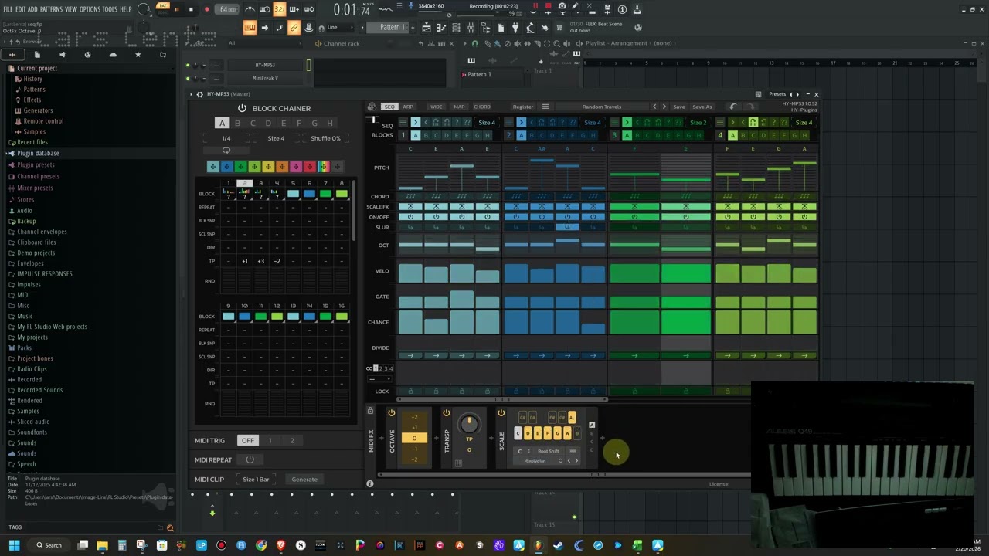Image resolution: width=989 pixels, height=556 pixels.
Task: Click sequencer 1 forward play direction icon
Action: (416, 122)
